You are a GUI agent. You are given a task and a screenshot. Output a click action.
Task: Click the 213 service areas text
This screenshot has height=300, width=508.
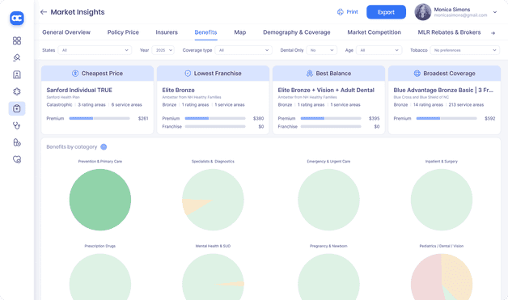tap(466, 104)
